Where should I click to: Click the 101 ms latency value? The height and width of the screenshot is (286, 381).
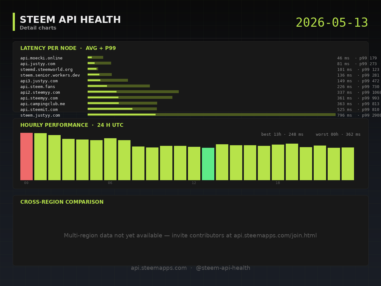pos(344,70)
